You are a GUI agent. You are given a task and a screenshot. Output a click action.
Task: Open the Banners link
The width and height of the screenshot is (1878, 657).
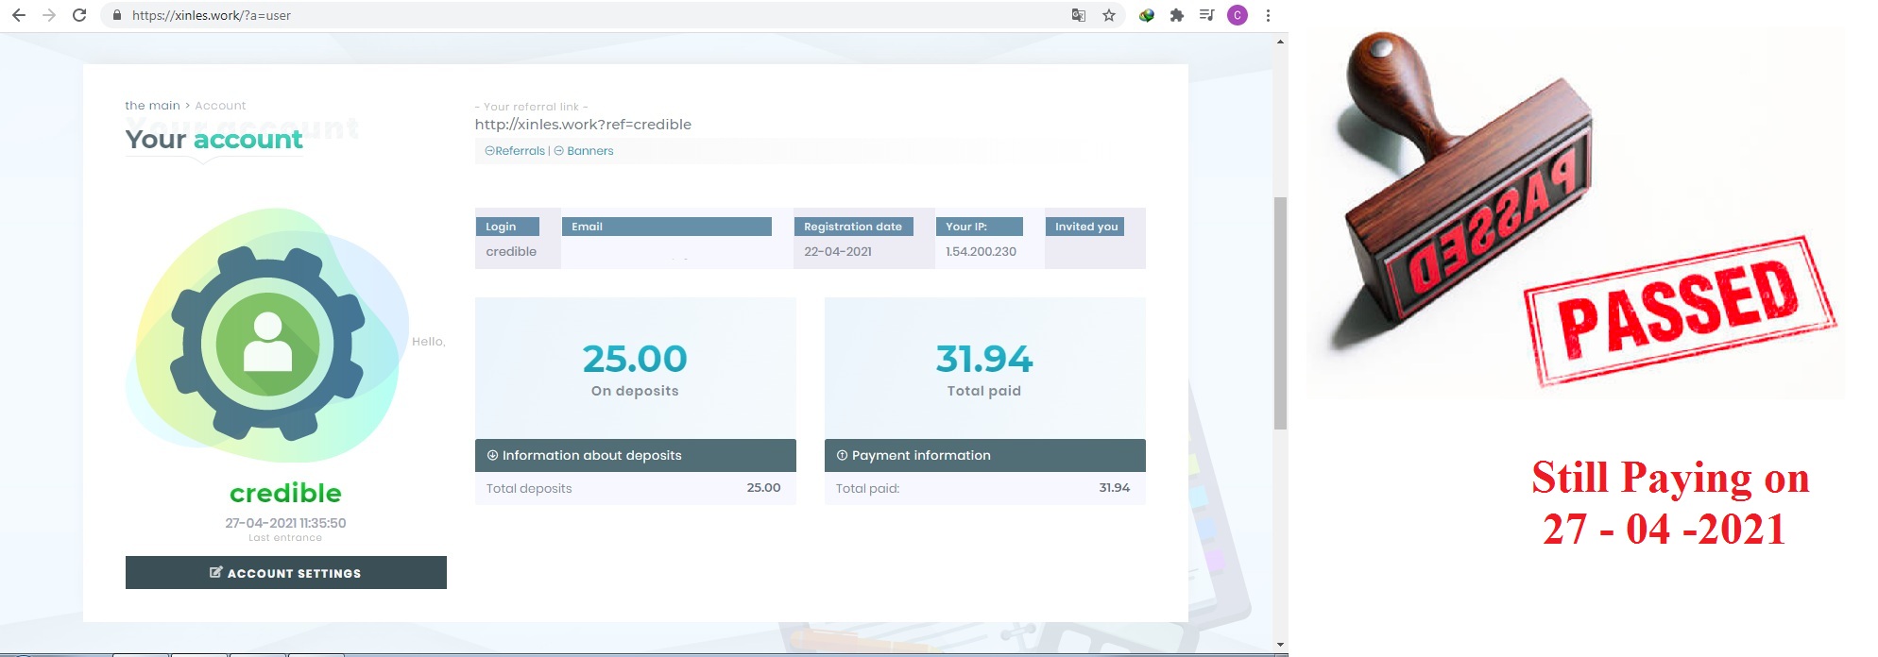pyautogui.click(x=584, y=151)
